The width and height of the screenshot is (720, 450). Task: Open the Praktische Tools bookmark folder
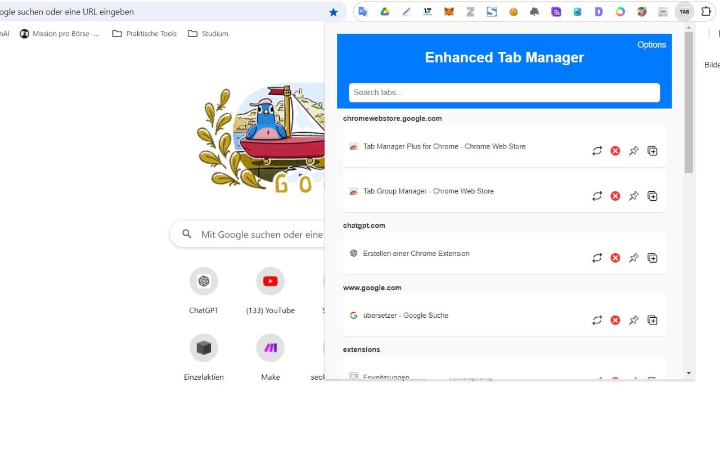(x=145, y=34)
